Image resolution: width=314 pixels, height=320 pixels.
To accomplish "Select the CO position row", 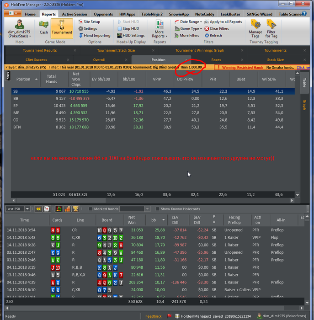I will coord(153,120).
